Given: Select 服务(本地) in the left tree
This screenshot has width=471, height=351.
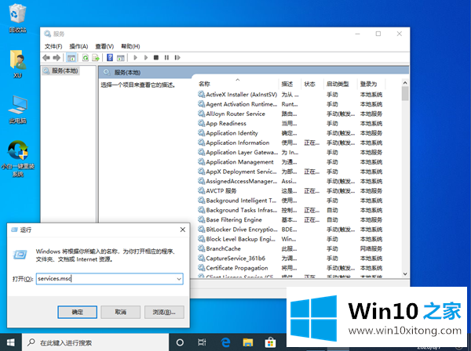Looking at the screenshot, I should (61, 71).
